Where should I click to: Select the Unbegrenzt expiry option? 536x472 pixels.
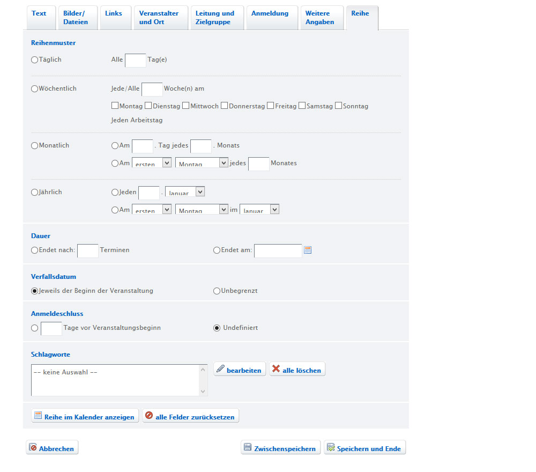[x=217, y=291]
